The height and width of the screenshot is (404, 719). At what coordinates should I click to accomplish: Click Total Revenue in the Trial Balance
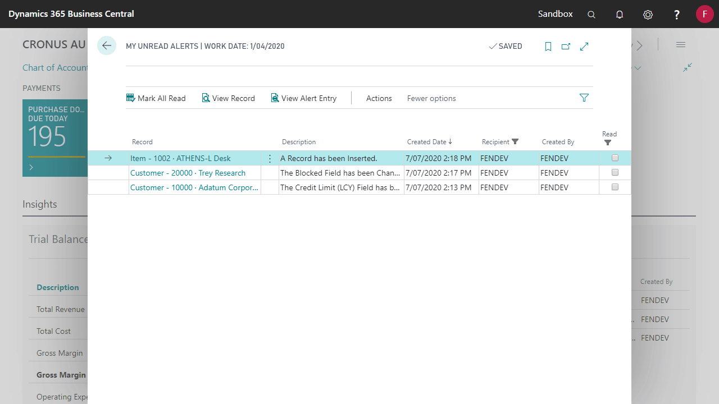pyautogui.click(x=61, y=309)
